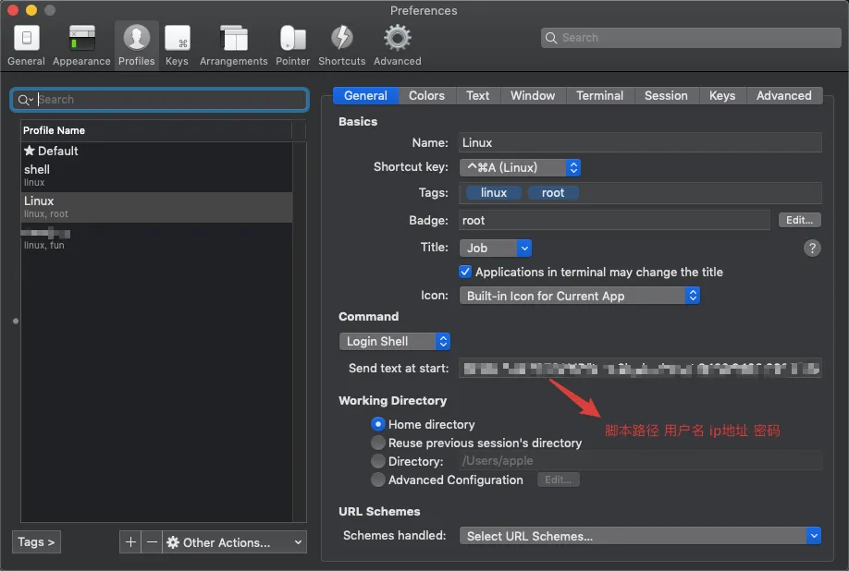849x571 pixels.
Task: Select the profile tagged 'linux, fun'
Action: [x=156, y=238]
